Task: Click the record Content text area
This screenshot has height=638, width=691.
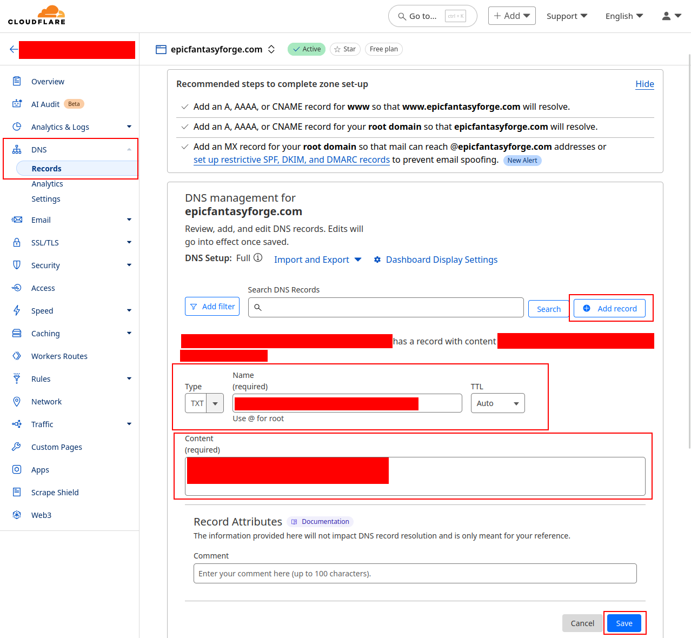Action: point(415,476)
